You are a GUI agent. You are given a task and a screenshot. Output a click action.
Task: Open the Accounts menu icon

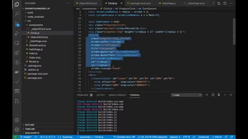(17, 120)
